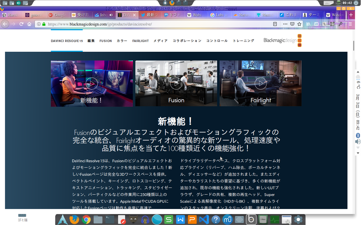
Task: Open the FUSION nav item
Action: point(106,41)
